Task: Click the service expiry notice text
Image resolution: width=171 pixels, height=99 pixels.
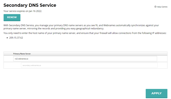Action: pos(23,11)
